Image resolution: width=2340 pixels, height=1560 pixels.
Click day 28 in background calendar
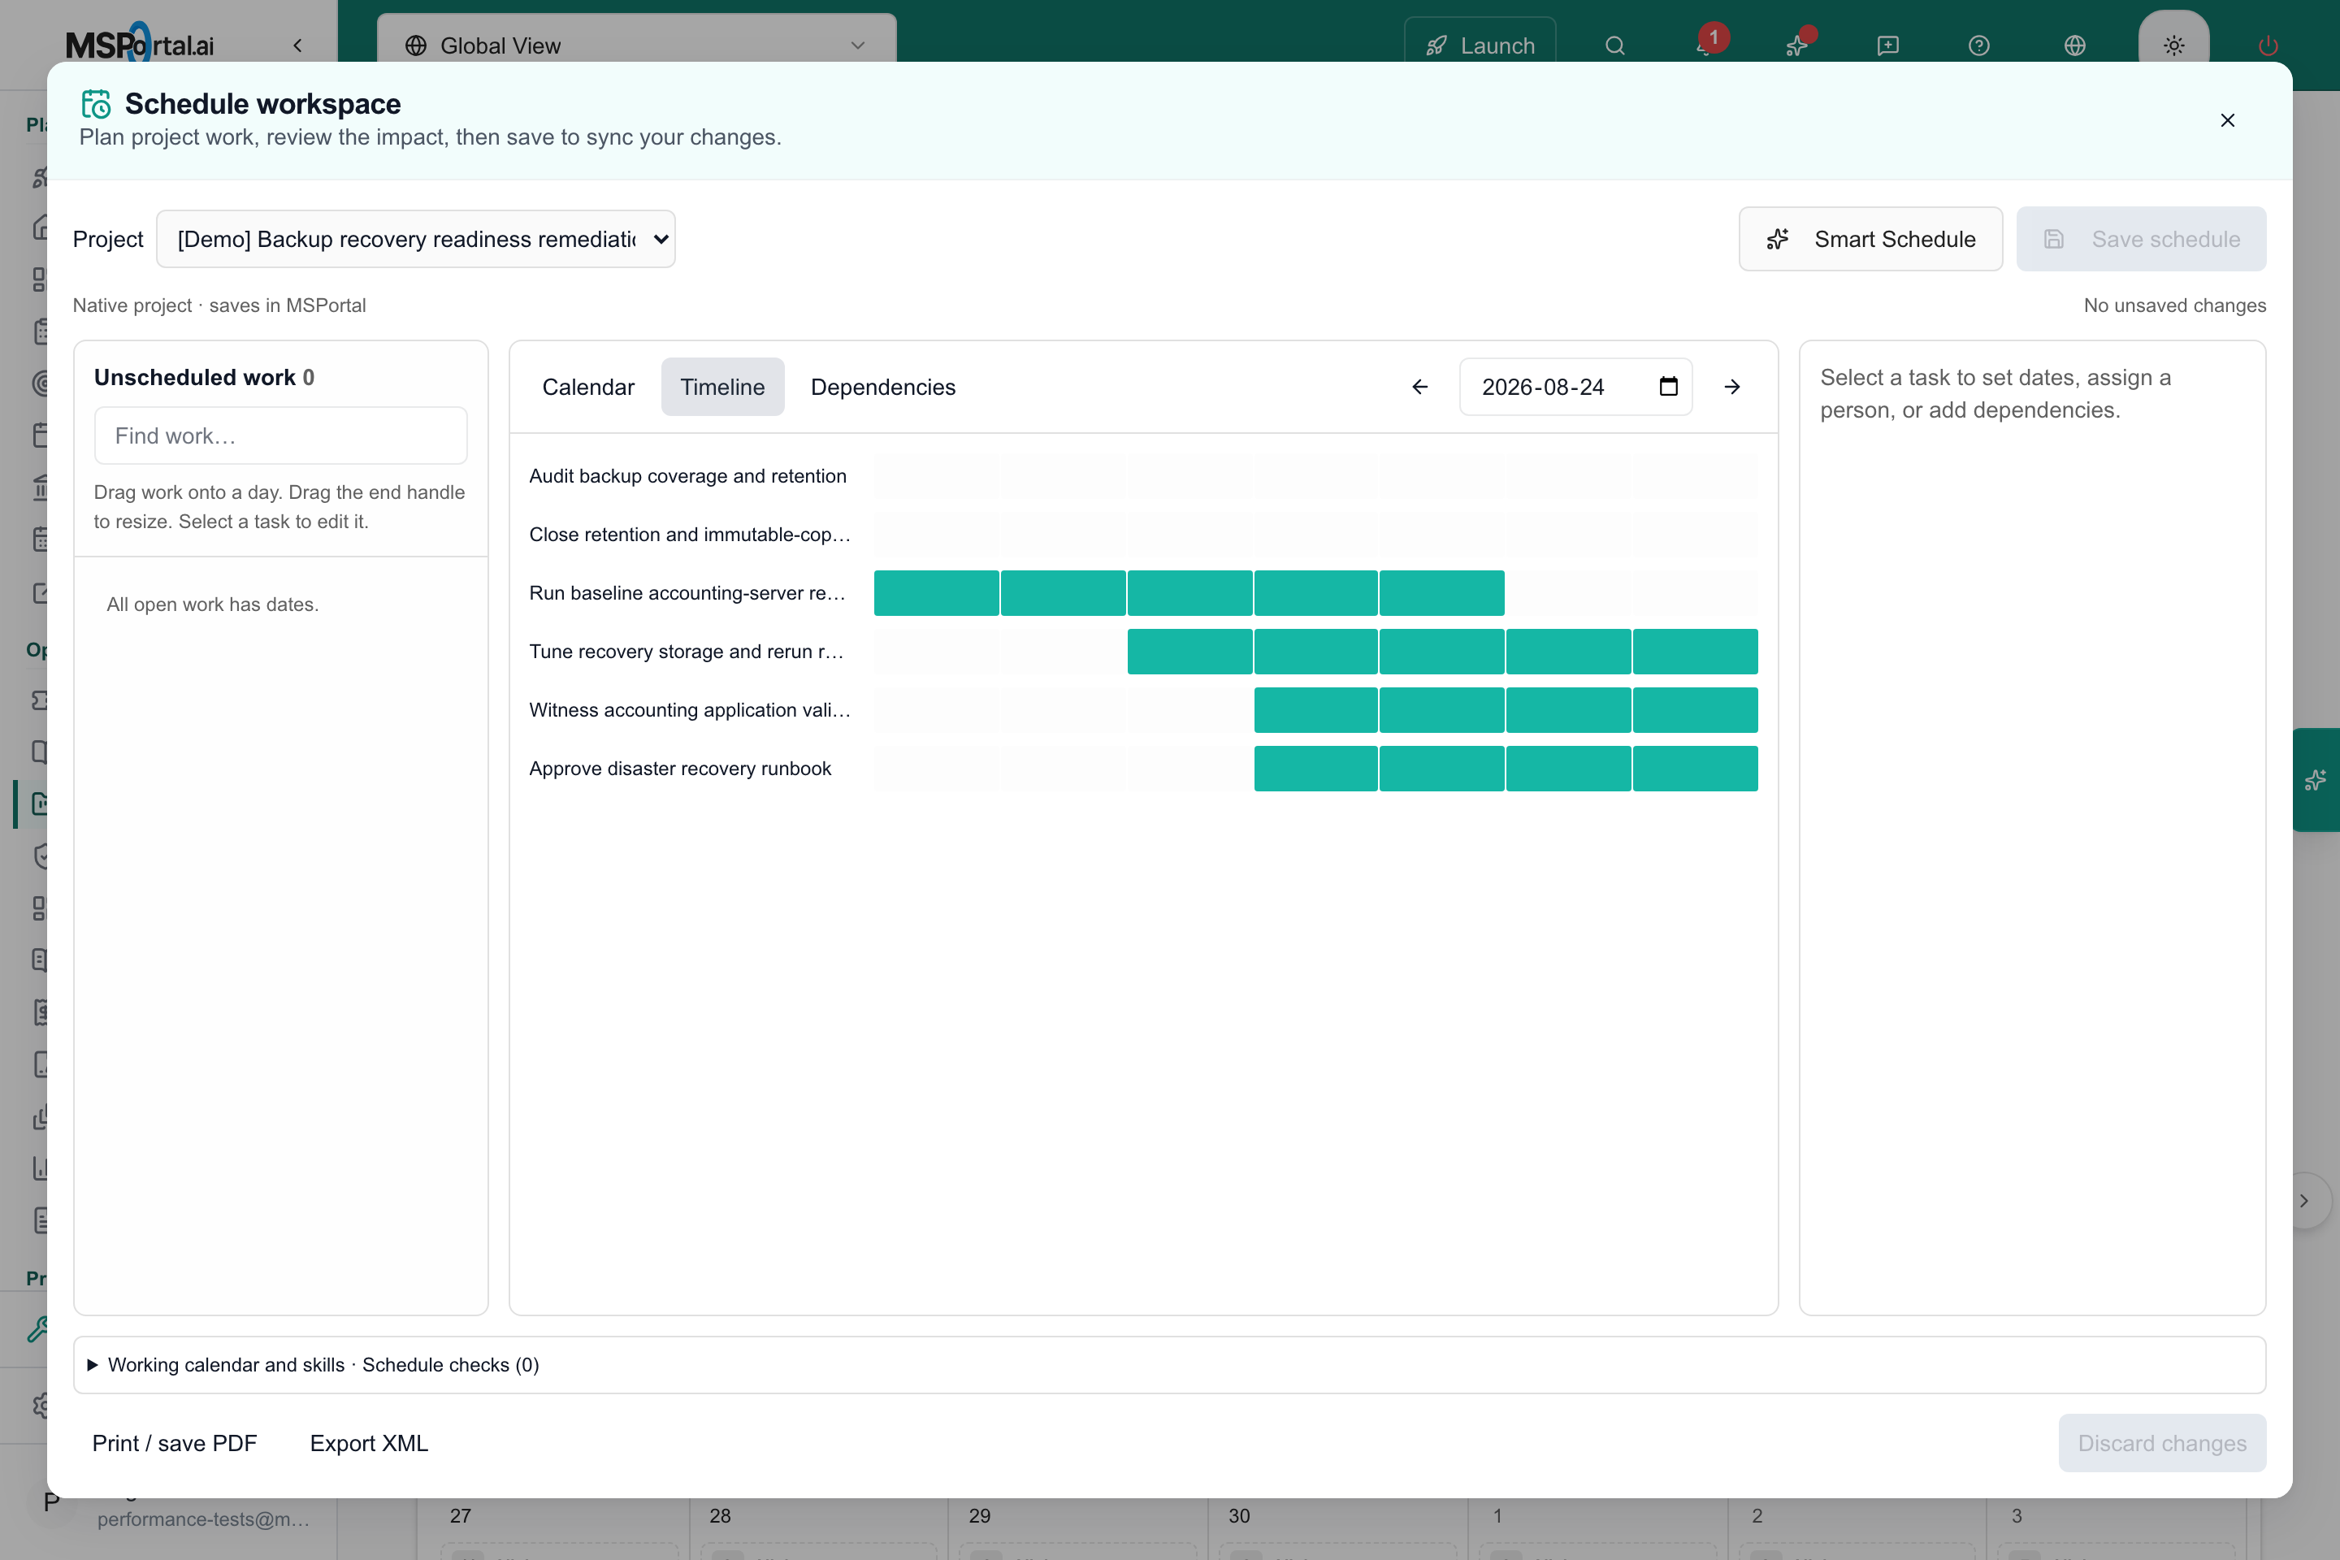pyautogui.click(x=721, y=1515)
